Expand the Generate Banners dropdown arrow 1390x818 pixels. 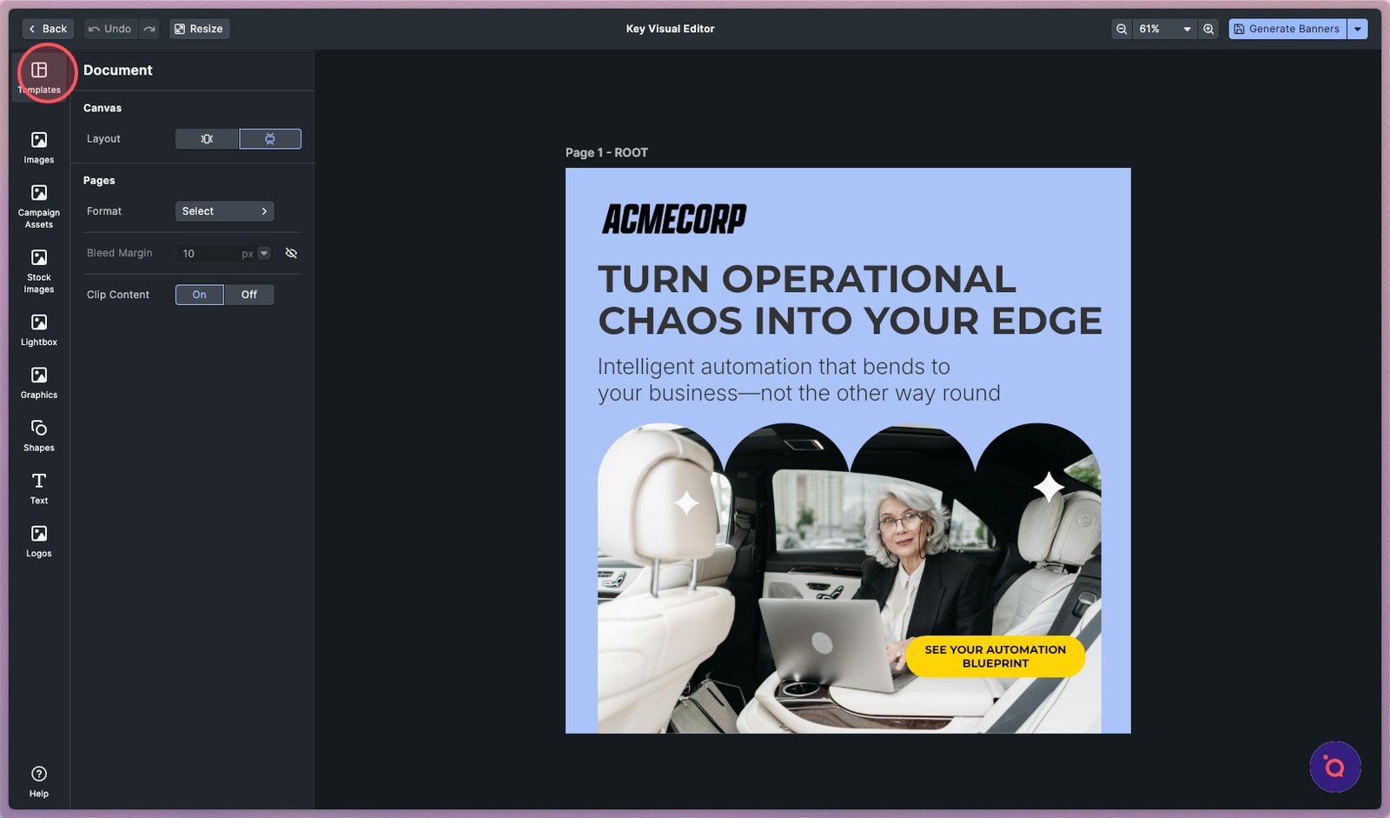point(1358,29)
